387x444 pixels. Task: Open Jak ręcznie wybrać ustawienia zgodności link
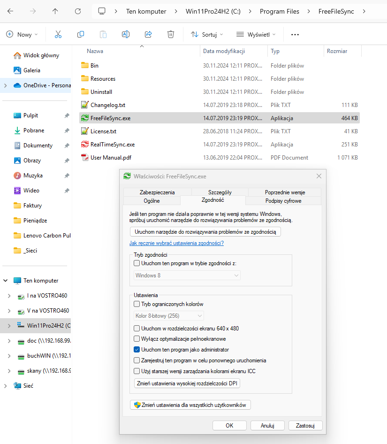(177, 243)
